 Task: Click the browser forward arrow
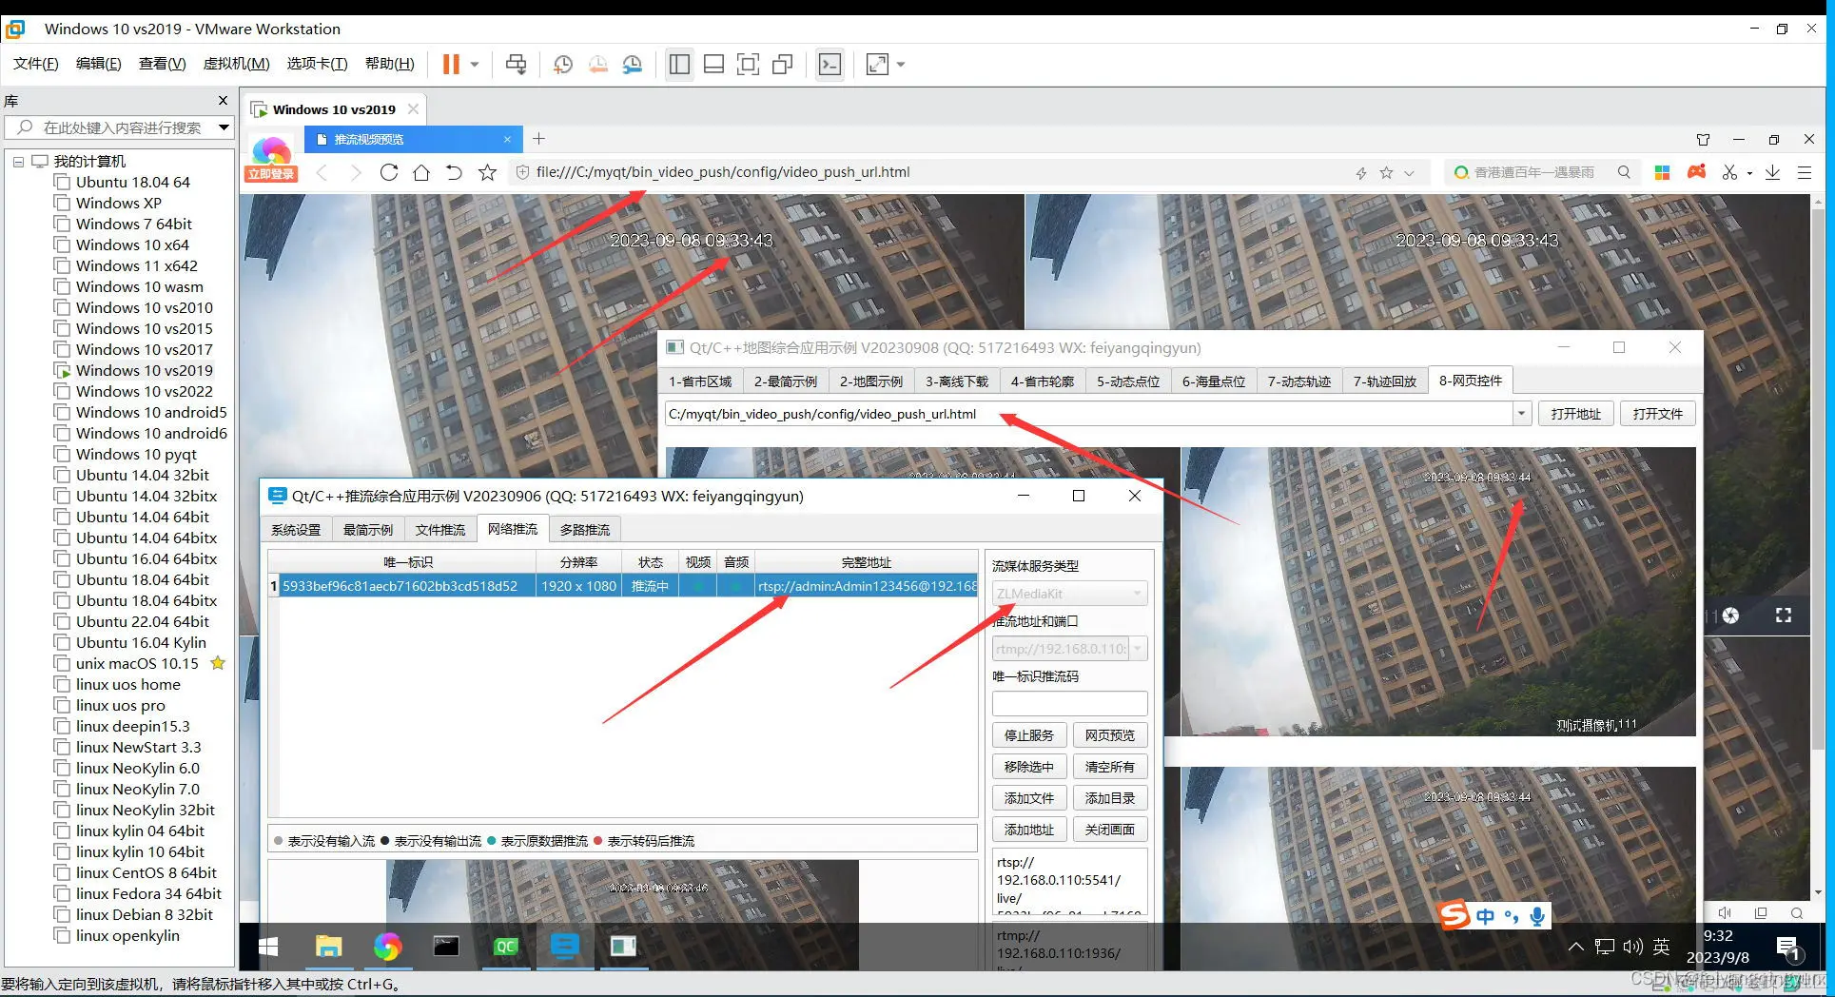[355, 172]
